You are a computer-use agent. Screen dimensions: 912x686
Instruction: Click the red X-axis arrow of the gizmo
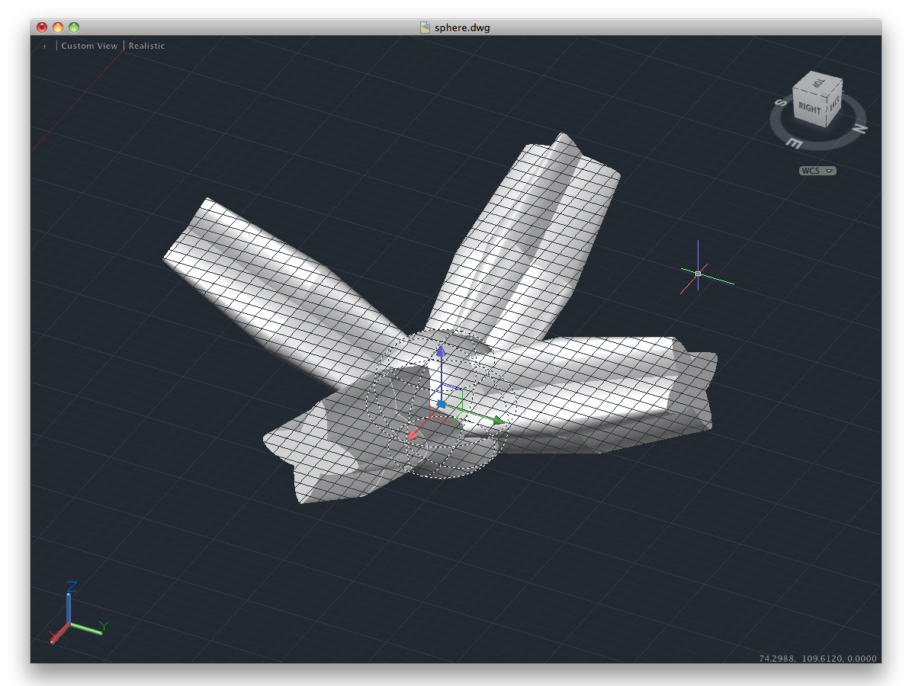tap(413, 434)
